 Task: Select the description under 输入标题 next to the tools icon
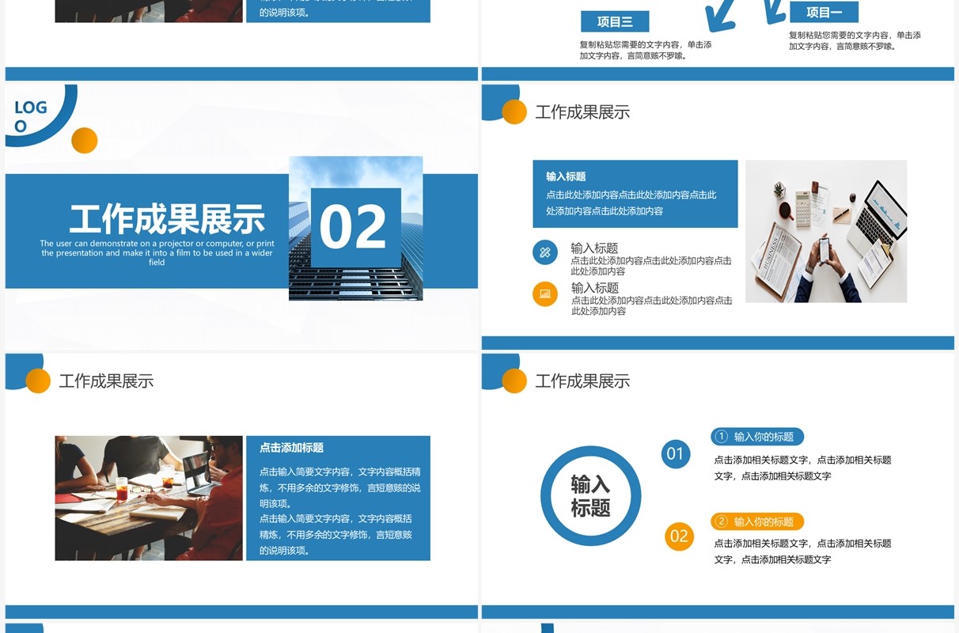click(651, 266)
